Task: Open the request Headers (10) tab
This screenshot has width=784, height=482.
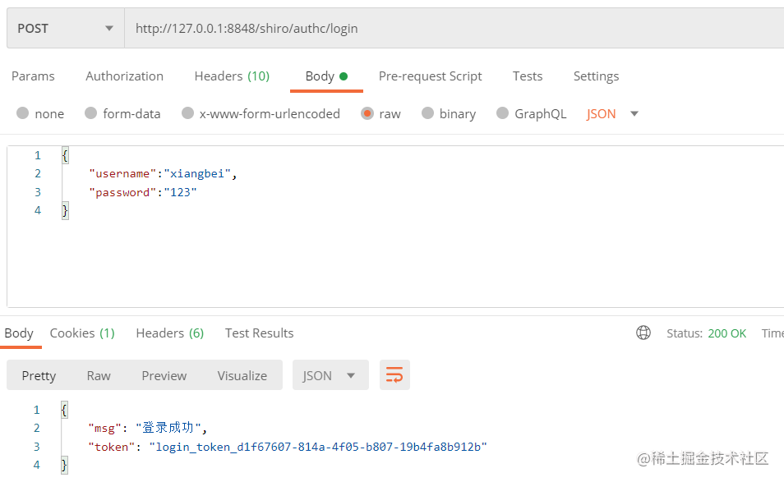Action: point(232,76)
